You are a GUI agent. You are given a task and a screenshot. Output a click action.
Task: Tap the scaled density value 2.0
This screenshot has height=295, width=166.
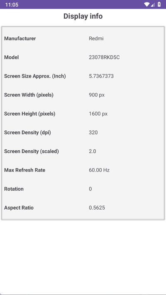92,151
